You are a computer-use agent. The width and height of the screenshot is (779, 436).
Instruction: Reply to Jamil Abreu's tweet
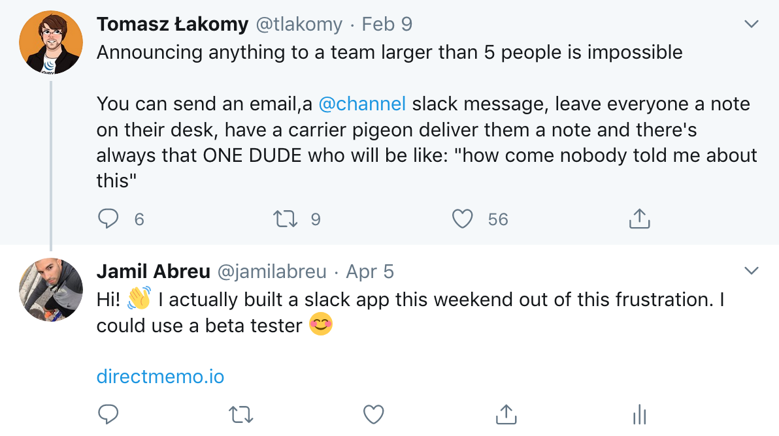point(108,413)
